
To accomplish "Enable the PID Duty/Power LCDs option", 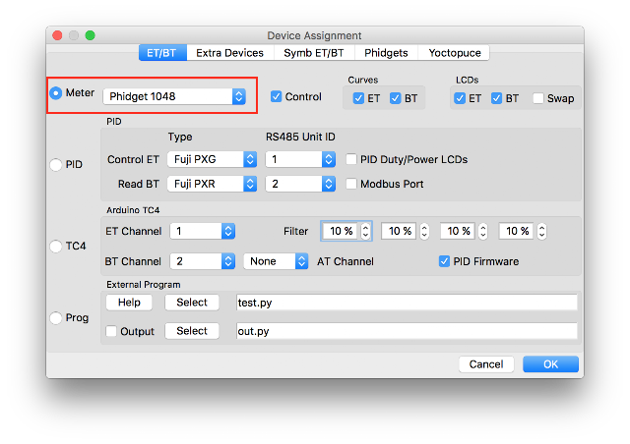I will 352,159.
